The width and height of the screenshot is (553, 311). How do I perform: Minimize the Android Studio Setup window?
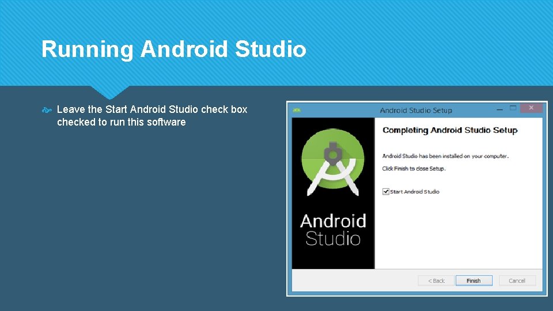coord(500,109)
